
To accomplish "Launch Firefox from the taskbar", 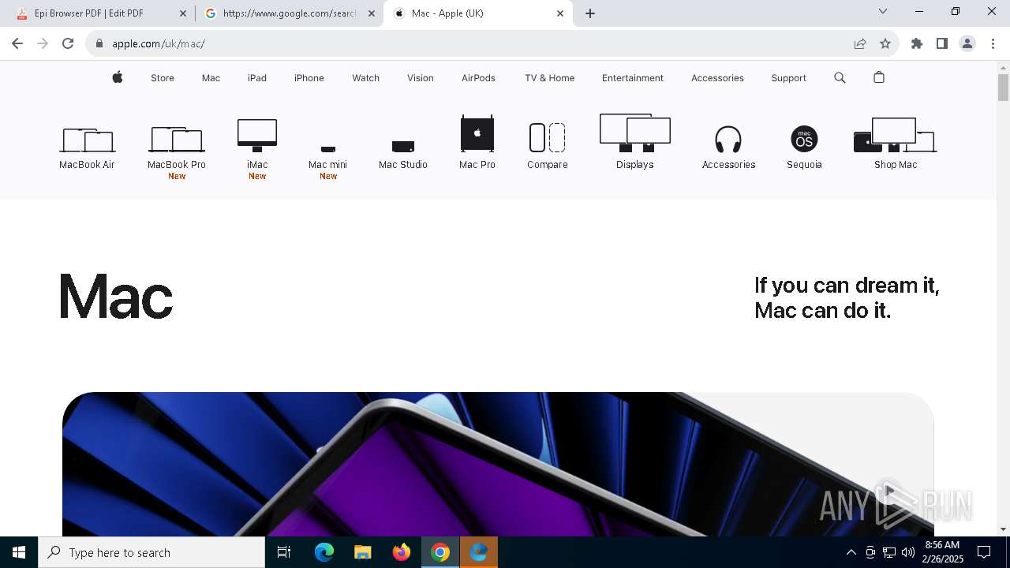I will pos(402,552).
